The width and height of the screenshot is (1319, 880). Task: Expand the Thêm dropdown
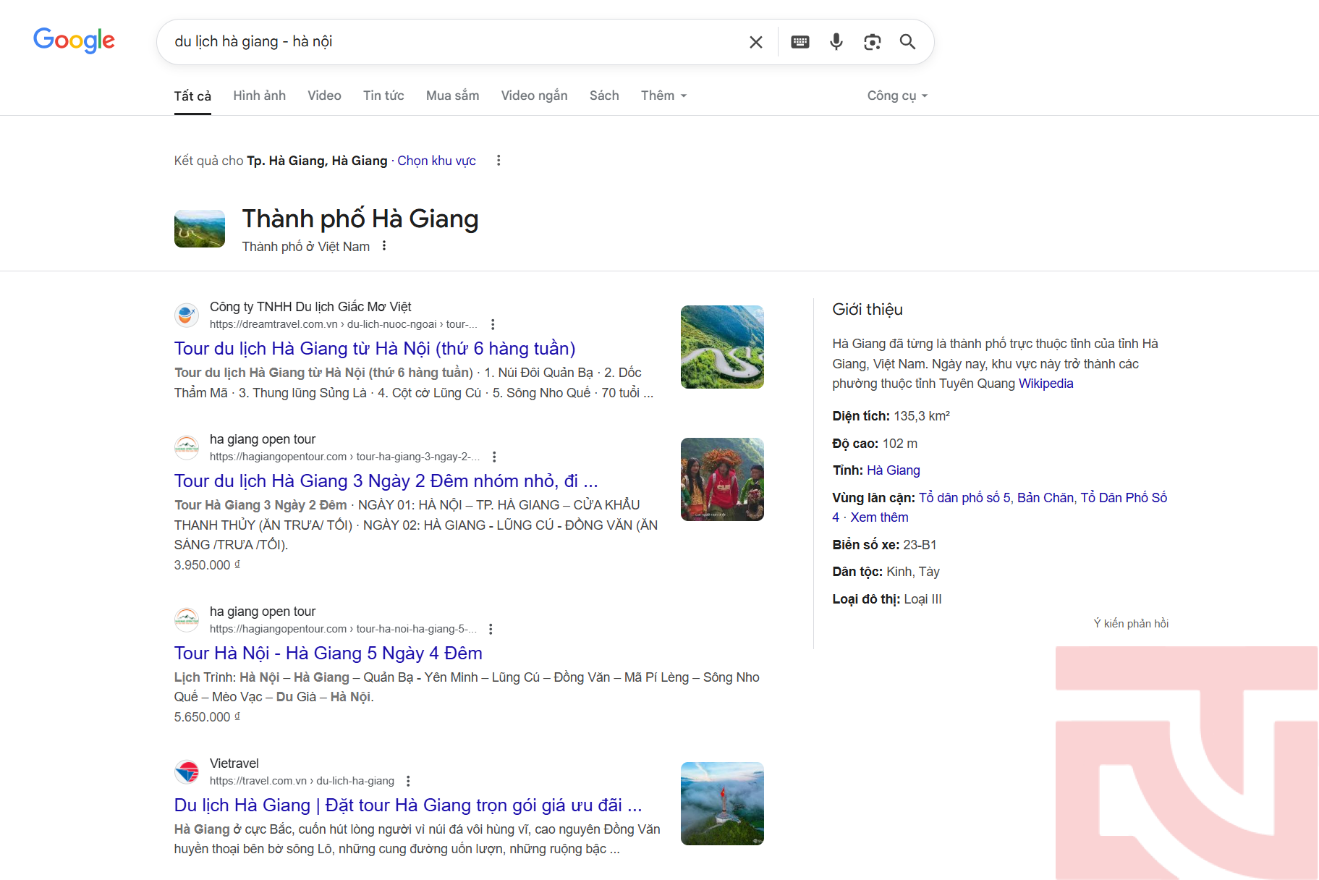663,96
